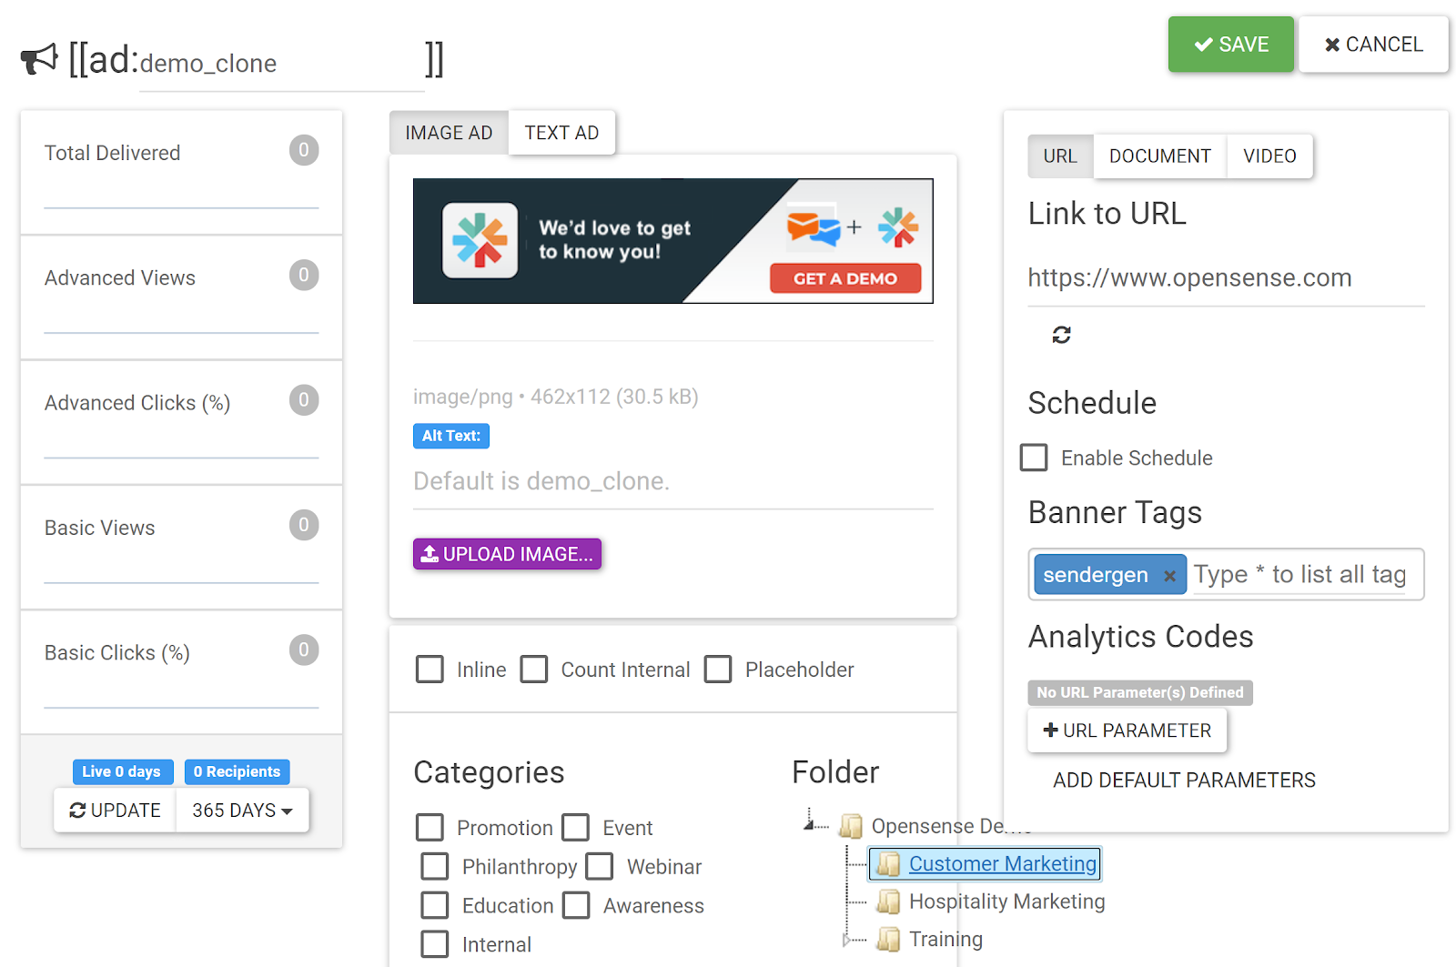Select the DOCUMENT tab

click(x=1160, y=156)
